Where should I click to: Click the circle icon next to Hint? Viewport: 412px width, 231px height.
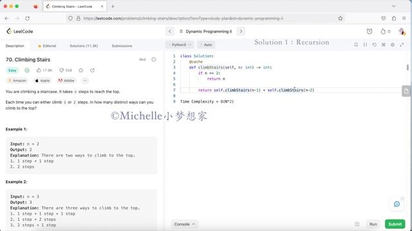pos(154,60)
